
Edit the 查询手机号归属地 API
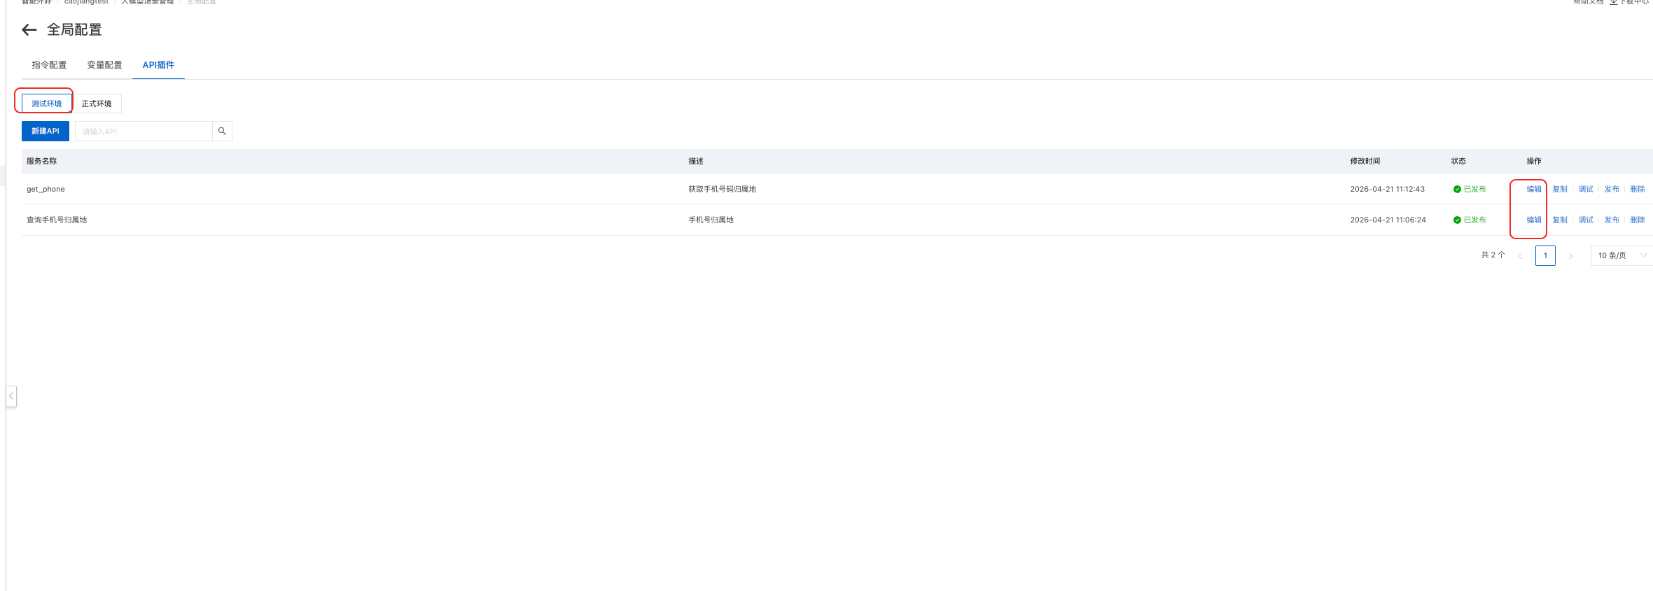[1534, 220]
